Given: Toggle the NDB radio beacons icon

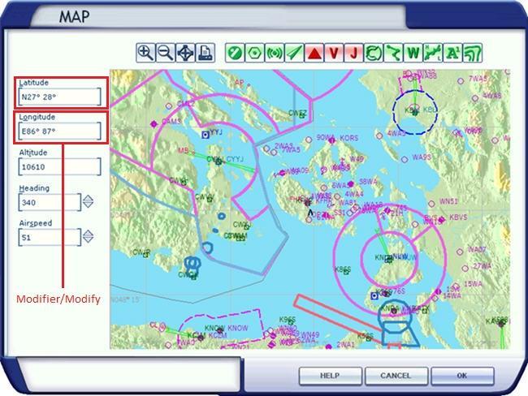Looking at the screenshot, I should 275,53.
